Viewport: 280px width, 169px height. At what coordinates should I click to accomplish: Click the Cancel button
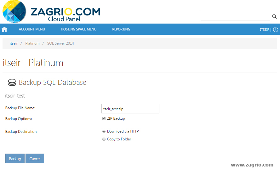35,159
